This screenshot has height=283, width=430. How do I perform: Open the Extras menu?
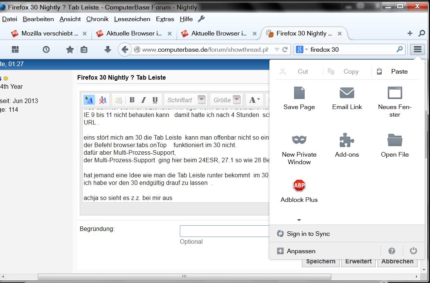(x=165, y=19)
